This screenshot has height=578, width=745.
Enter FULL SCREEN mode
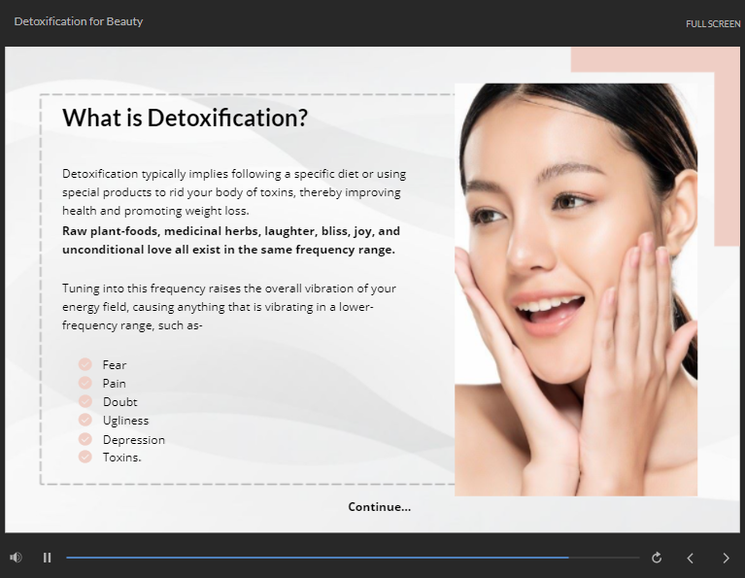[712, 23]
